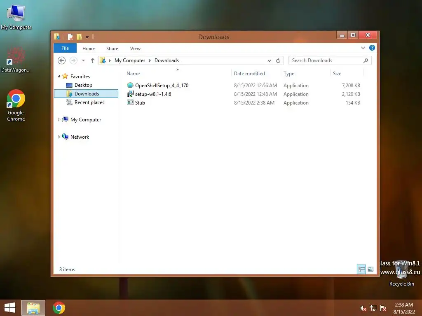Image resolution: width=422 pixels, height=316 pixels.
Task: Select the OpenShellSetup_4_4_170 file
Action: tap(162, 86)
